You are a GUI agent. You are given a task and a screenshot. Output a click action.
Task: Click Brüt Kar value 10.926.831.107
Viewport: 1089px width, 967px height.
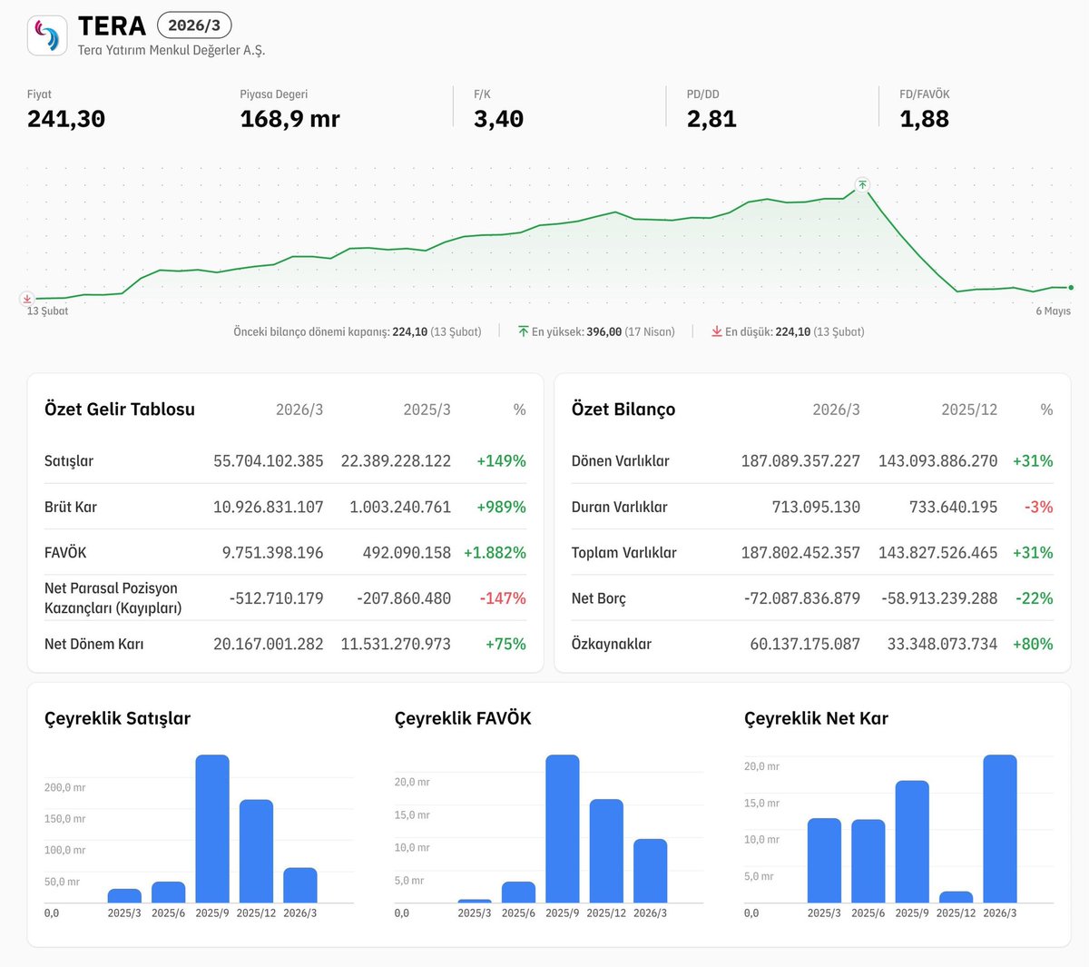(x=269, y=507)
